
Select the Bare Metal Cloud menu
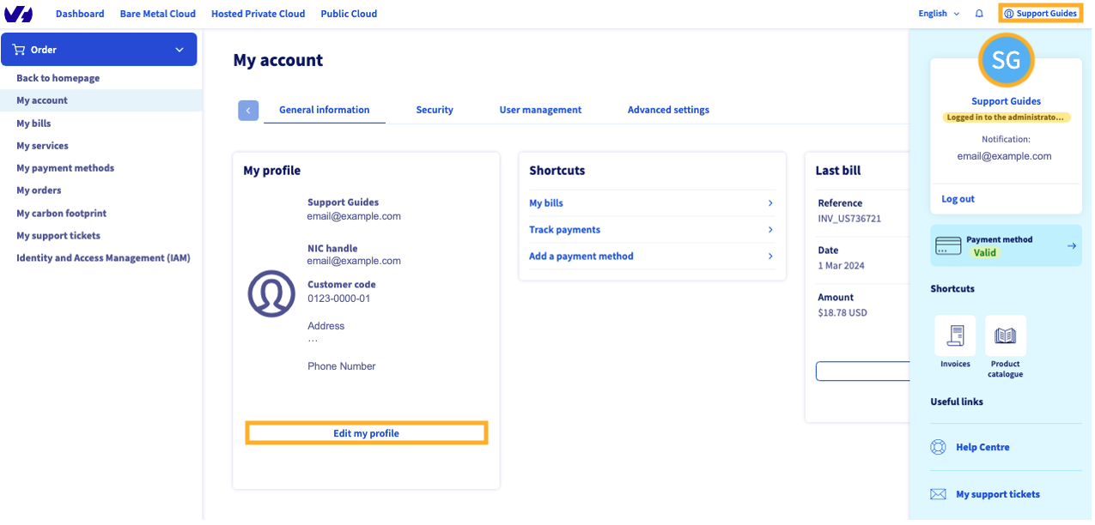(x=158, y=14)
